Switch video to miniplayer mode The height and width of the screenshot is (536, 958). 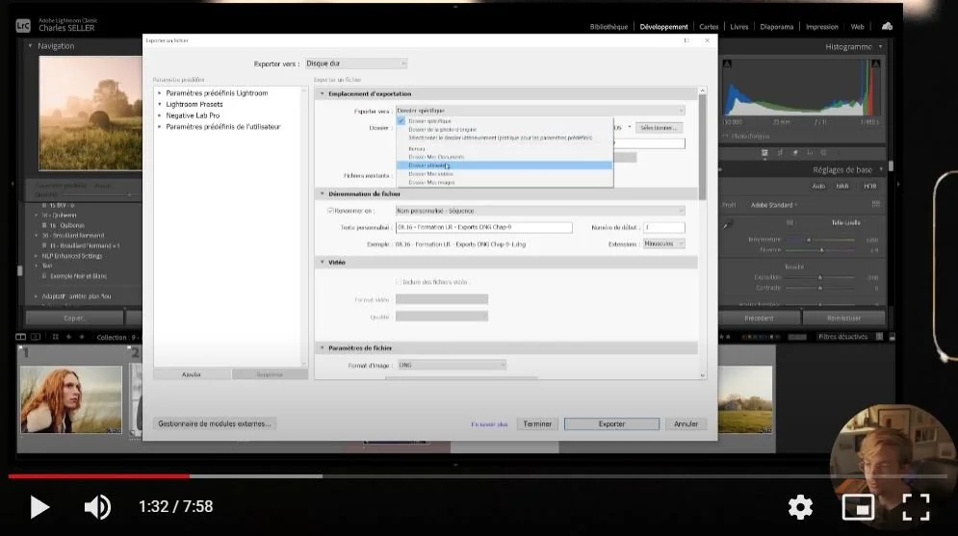coord(858,507)
